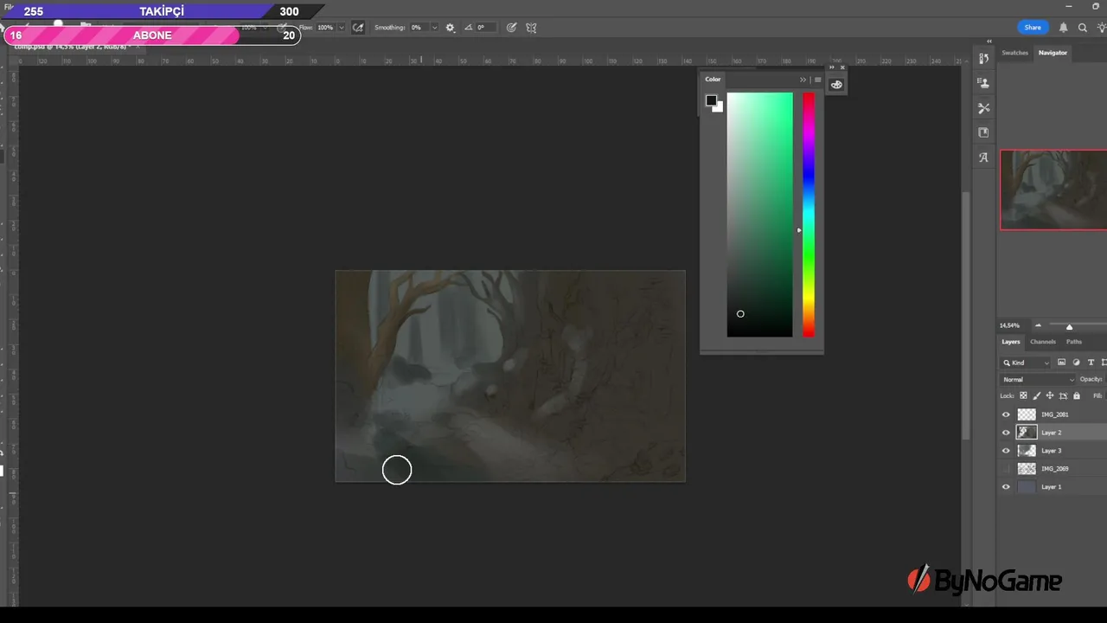This screenshot has width=1107, height=623.
Task: Filter layers by pixel type icon
Action: pyautogui.click(x=1061, y=363)
